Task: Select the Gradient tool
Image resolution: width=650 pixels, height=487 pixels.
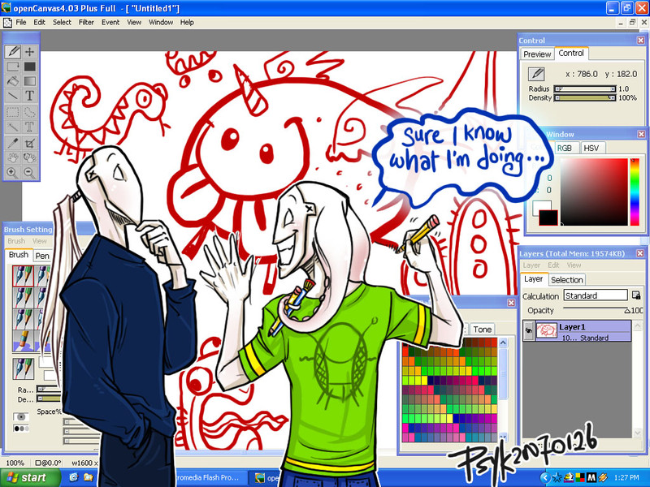Action: [29, 81]
